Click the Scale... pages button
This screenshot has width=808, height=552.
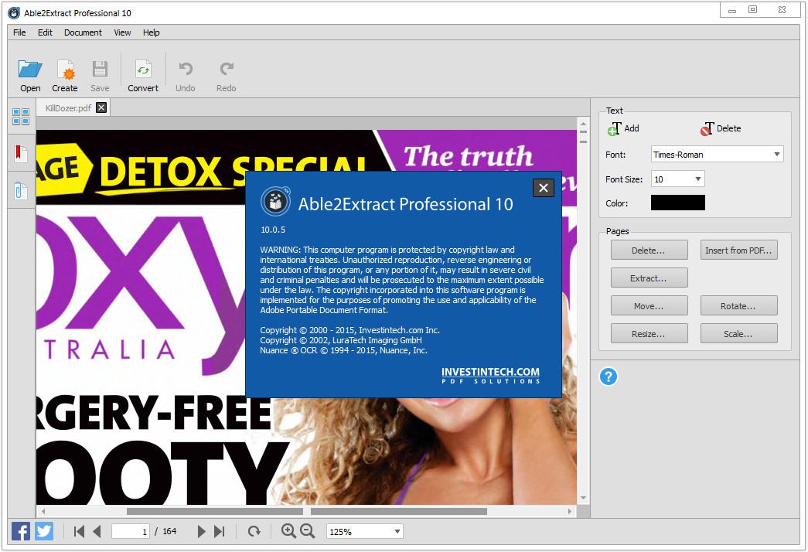pos(739,333)
